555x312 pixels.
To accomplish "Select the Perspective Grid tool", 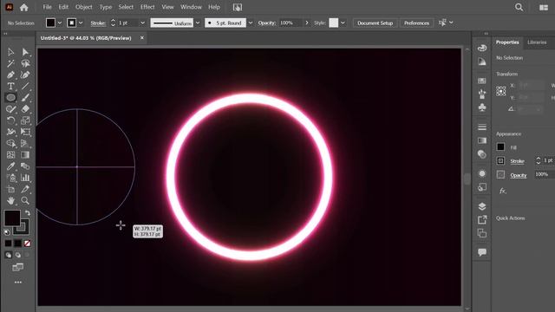I will tap(25, 143).
